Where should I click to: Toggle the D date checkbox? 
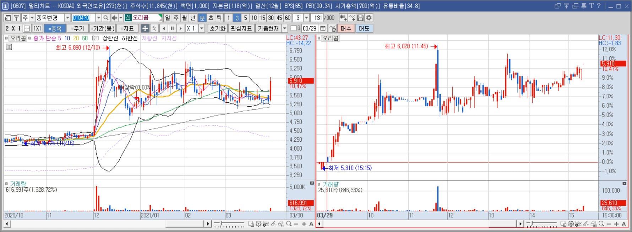tap(294, 28)
